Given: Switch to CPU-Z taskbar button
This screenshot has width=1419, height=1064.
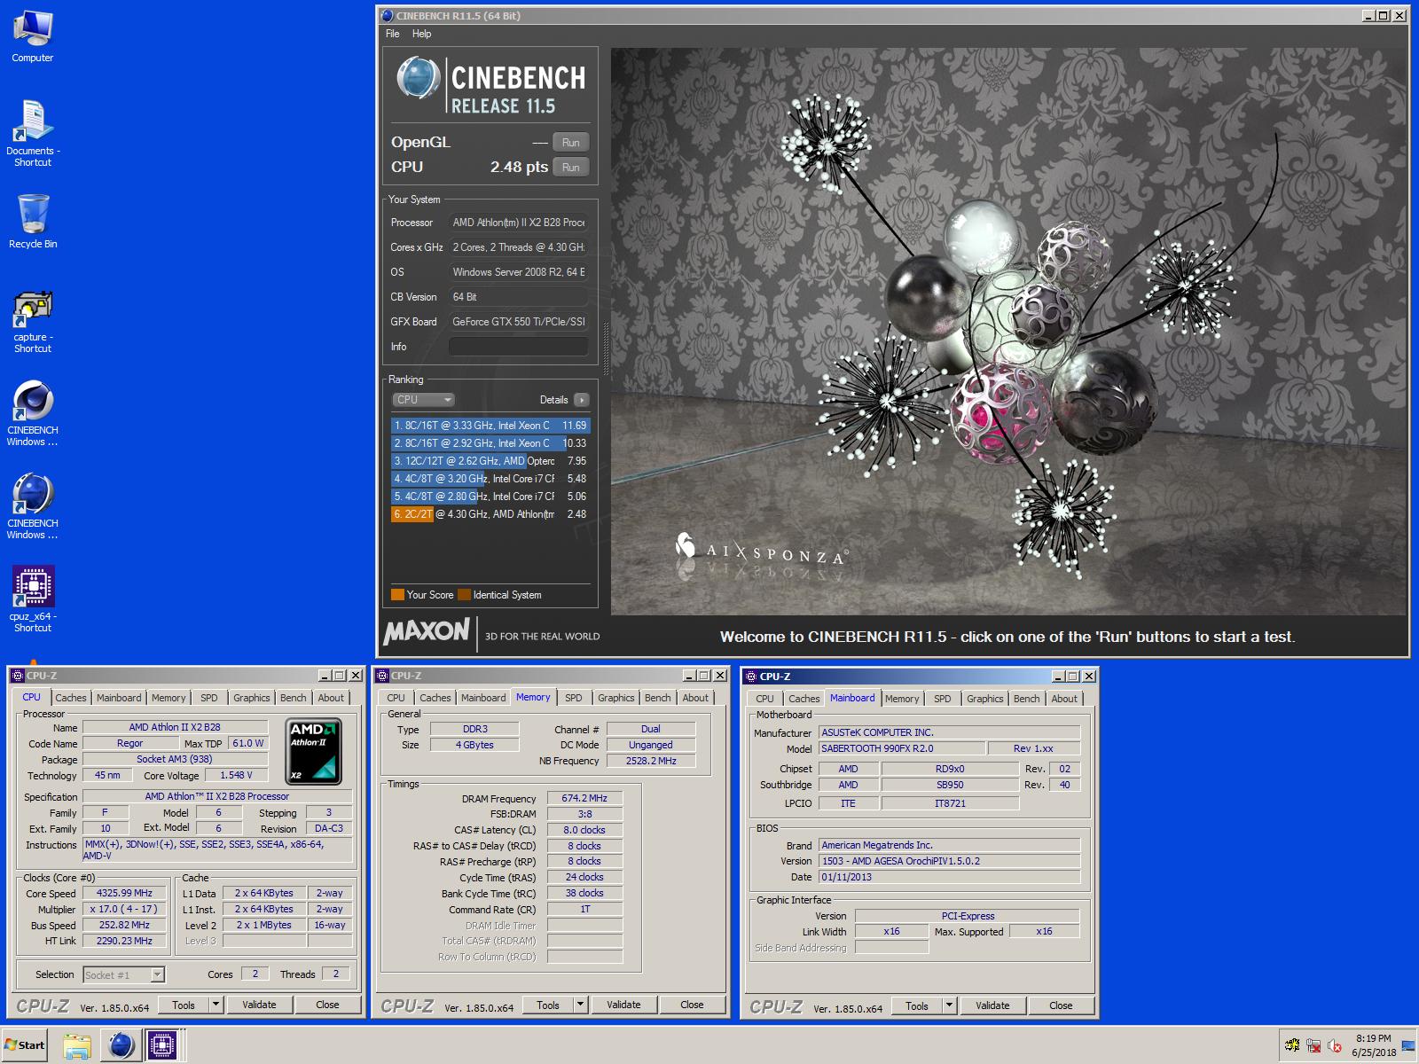Looking at the screenshot, I should tap(161, 1045).
